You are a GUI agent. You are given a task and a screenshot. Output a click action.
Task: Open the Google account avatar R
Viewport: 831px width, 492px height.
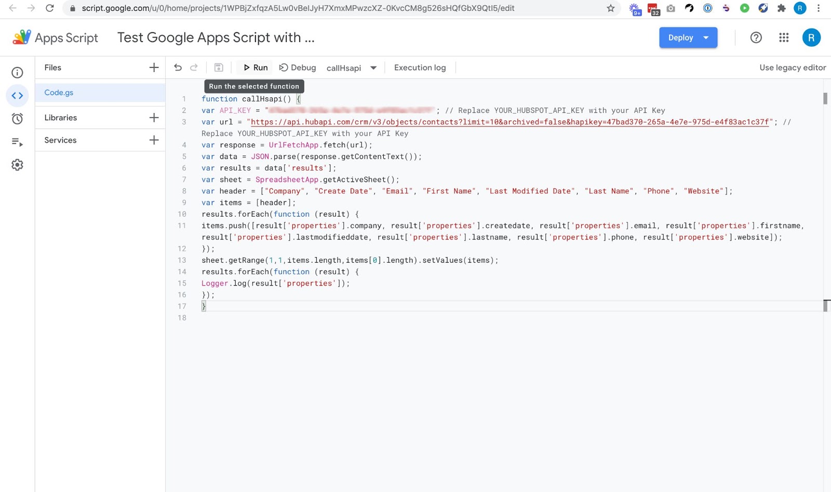click(x=811, y=37)
